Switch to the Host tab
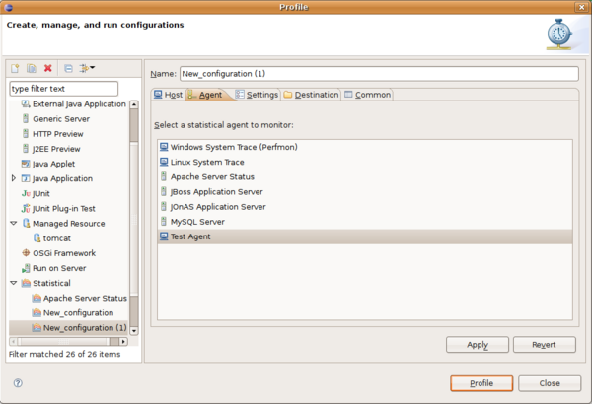 click(168, 95)
